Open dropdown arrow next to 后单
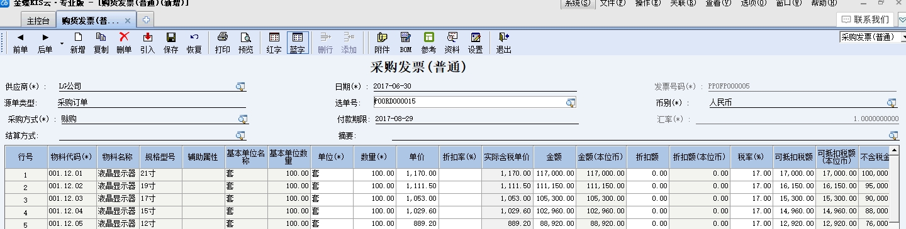Viewport: 906px width, 229px height. click(62, 43)
